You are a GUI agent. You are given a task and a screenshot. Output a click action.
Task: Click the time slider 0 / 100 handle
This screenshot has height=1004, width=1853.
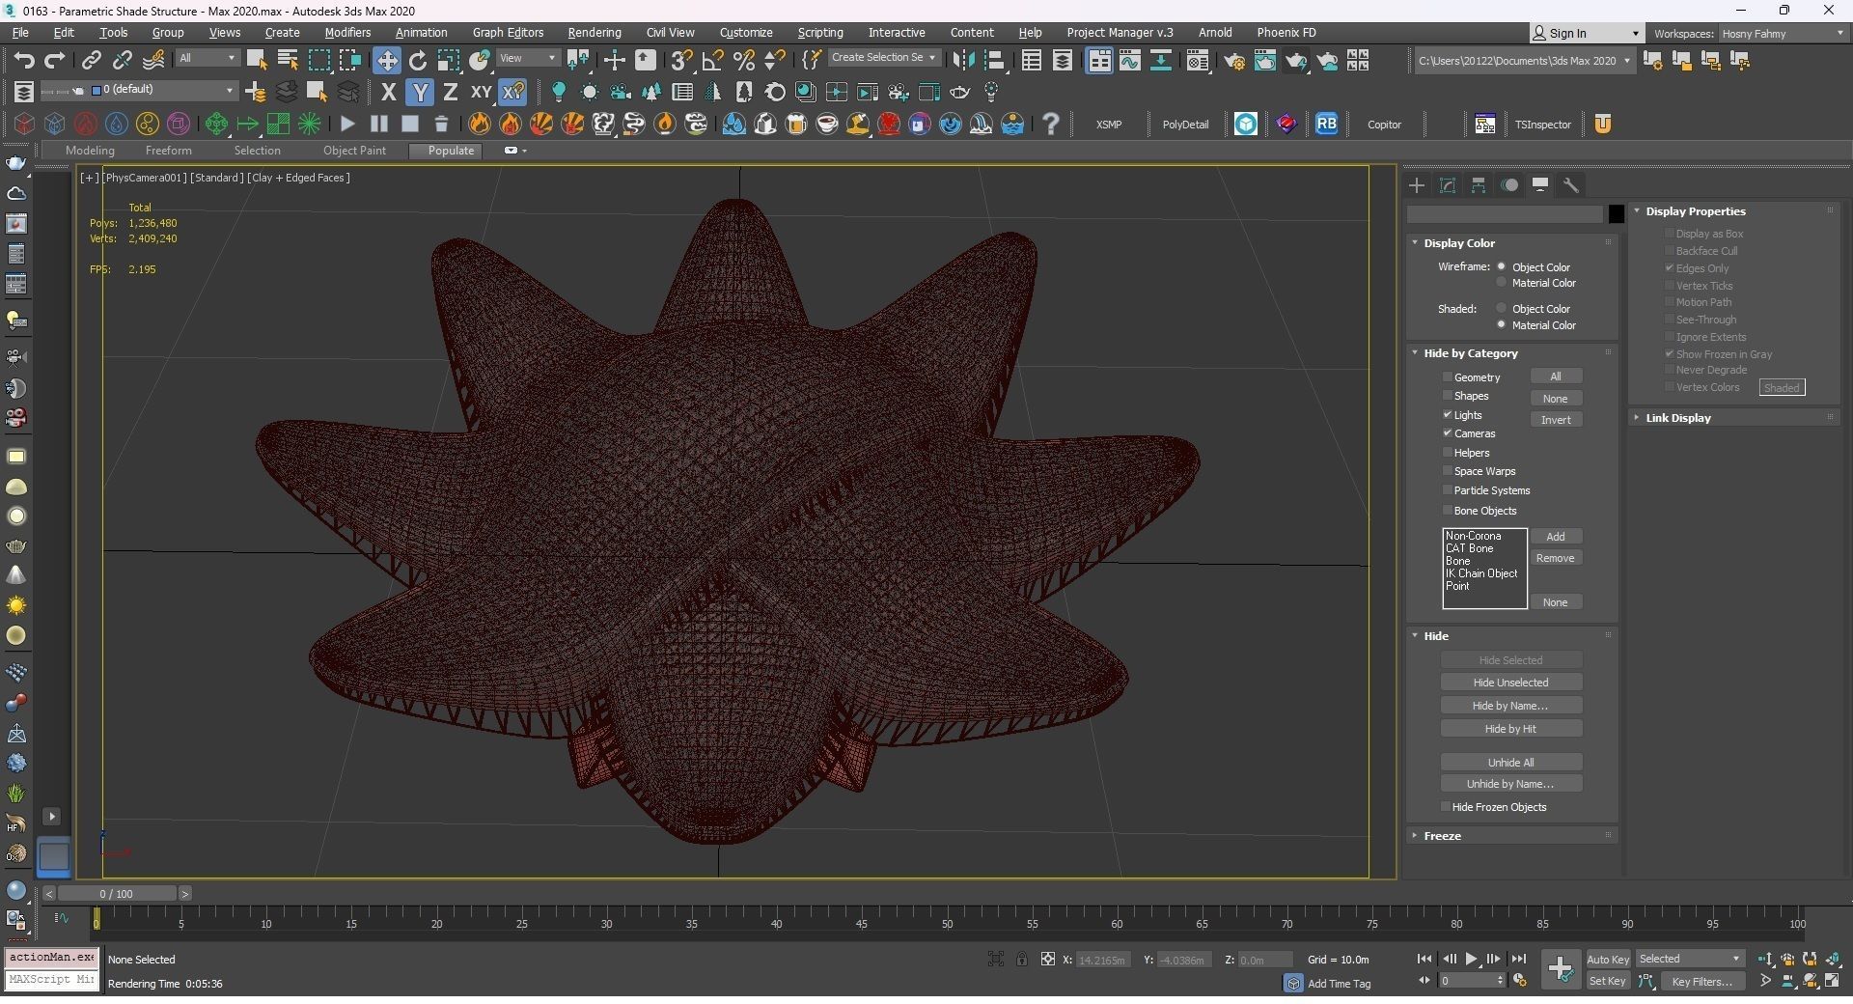click(116, 894)
